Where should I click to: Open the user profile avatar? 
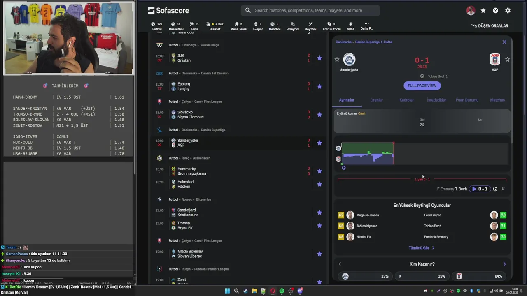pos(471,11)
